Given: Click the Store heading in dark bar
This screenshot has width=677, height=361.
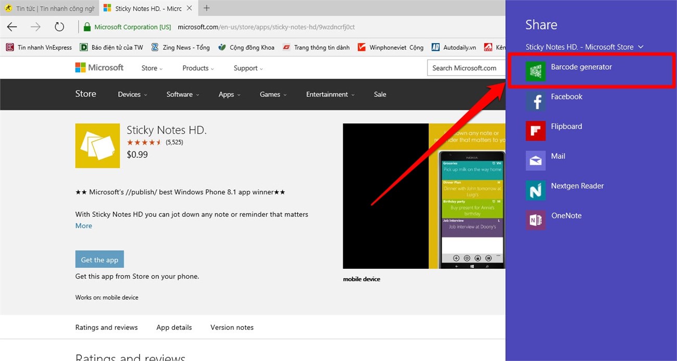Looking at the screenshot, I should 85,94.
